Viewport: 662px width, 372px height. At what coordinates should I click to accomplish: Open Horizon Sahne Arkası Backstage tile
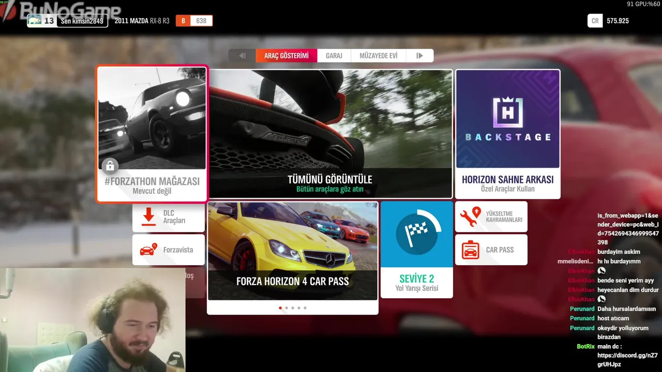click(508, 134)
